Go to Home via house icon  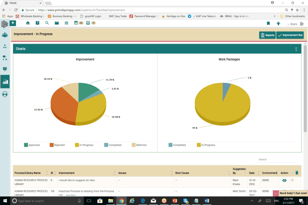coord(28,23)
